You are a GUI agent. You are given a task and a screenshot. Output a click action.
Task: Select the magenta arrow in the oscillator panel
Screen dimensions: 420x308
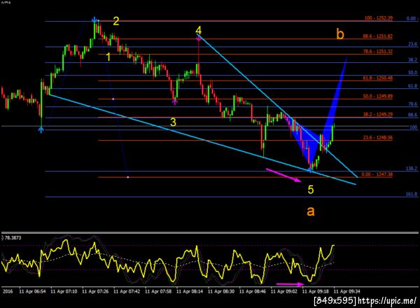point(290,284)
